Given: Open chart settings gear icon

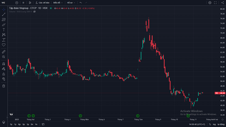Looking at the screenshot, I should [x=210, y=3].
